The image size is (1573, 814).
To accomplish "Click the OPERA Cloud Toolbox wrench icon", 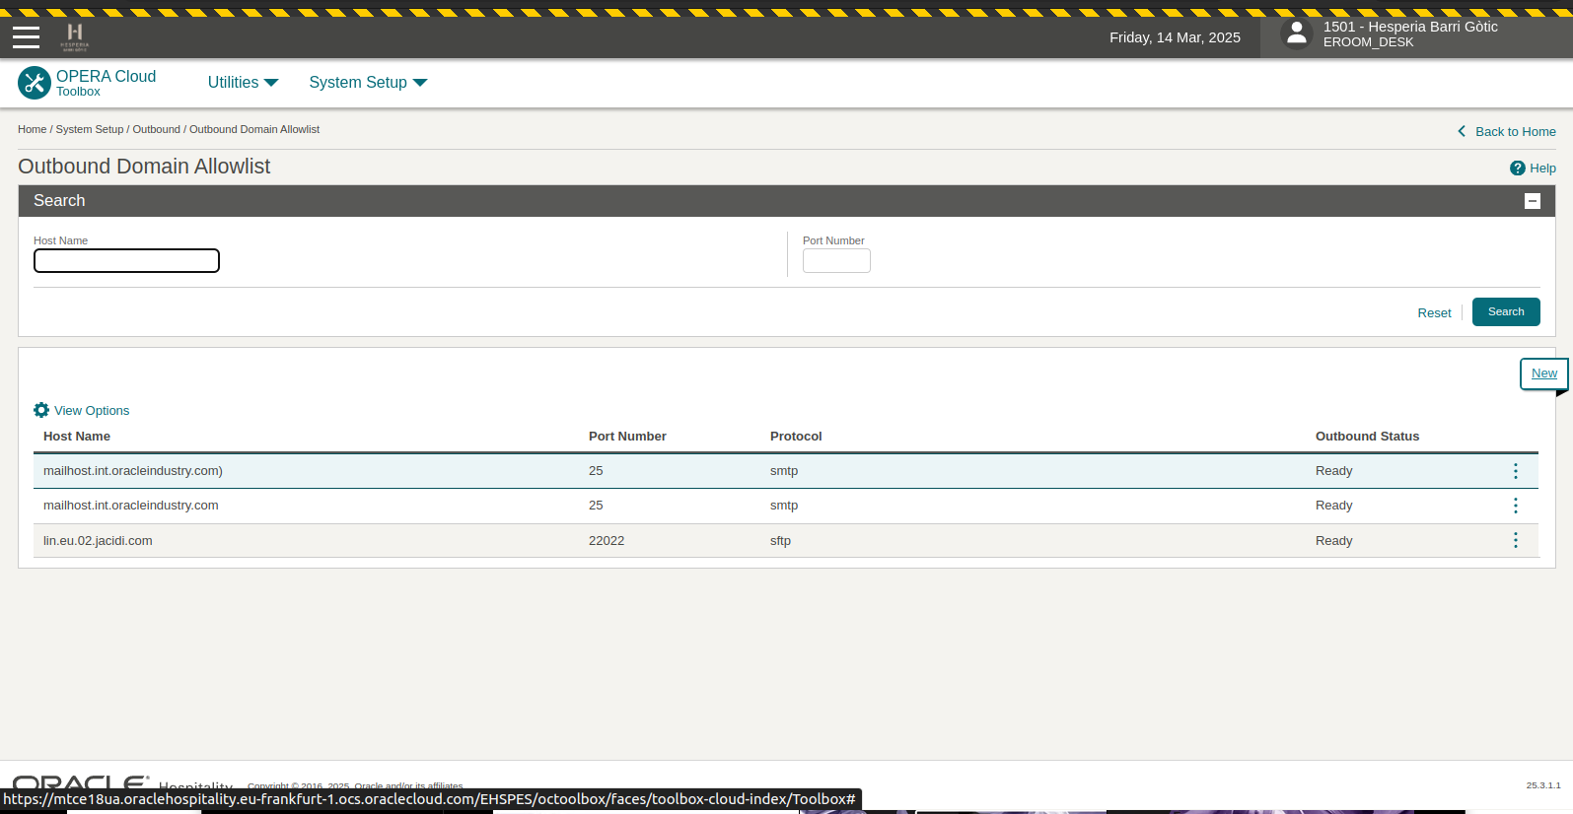I will pyautogui.click(x=35, y=83).
